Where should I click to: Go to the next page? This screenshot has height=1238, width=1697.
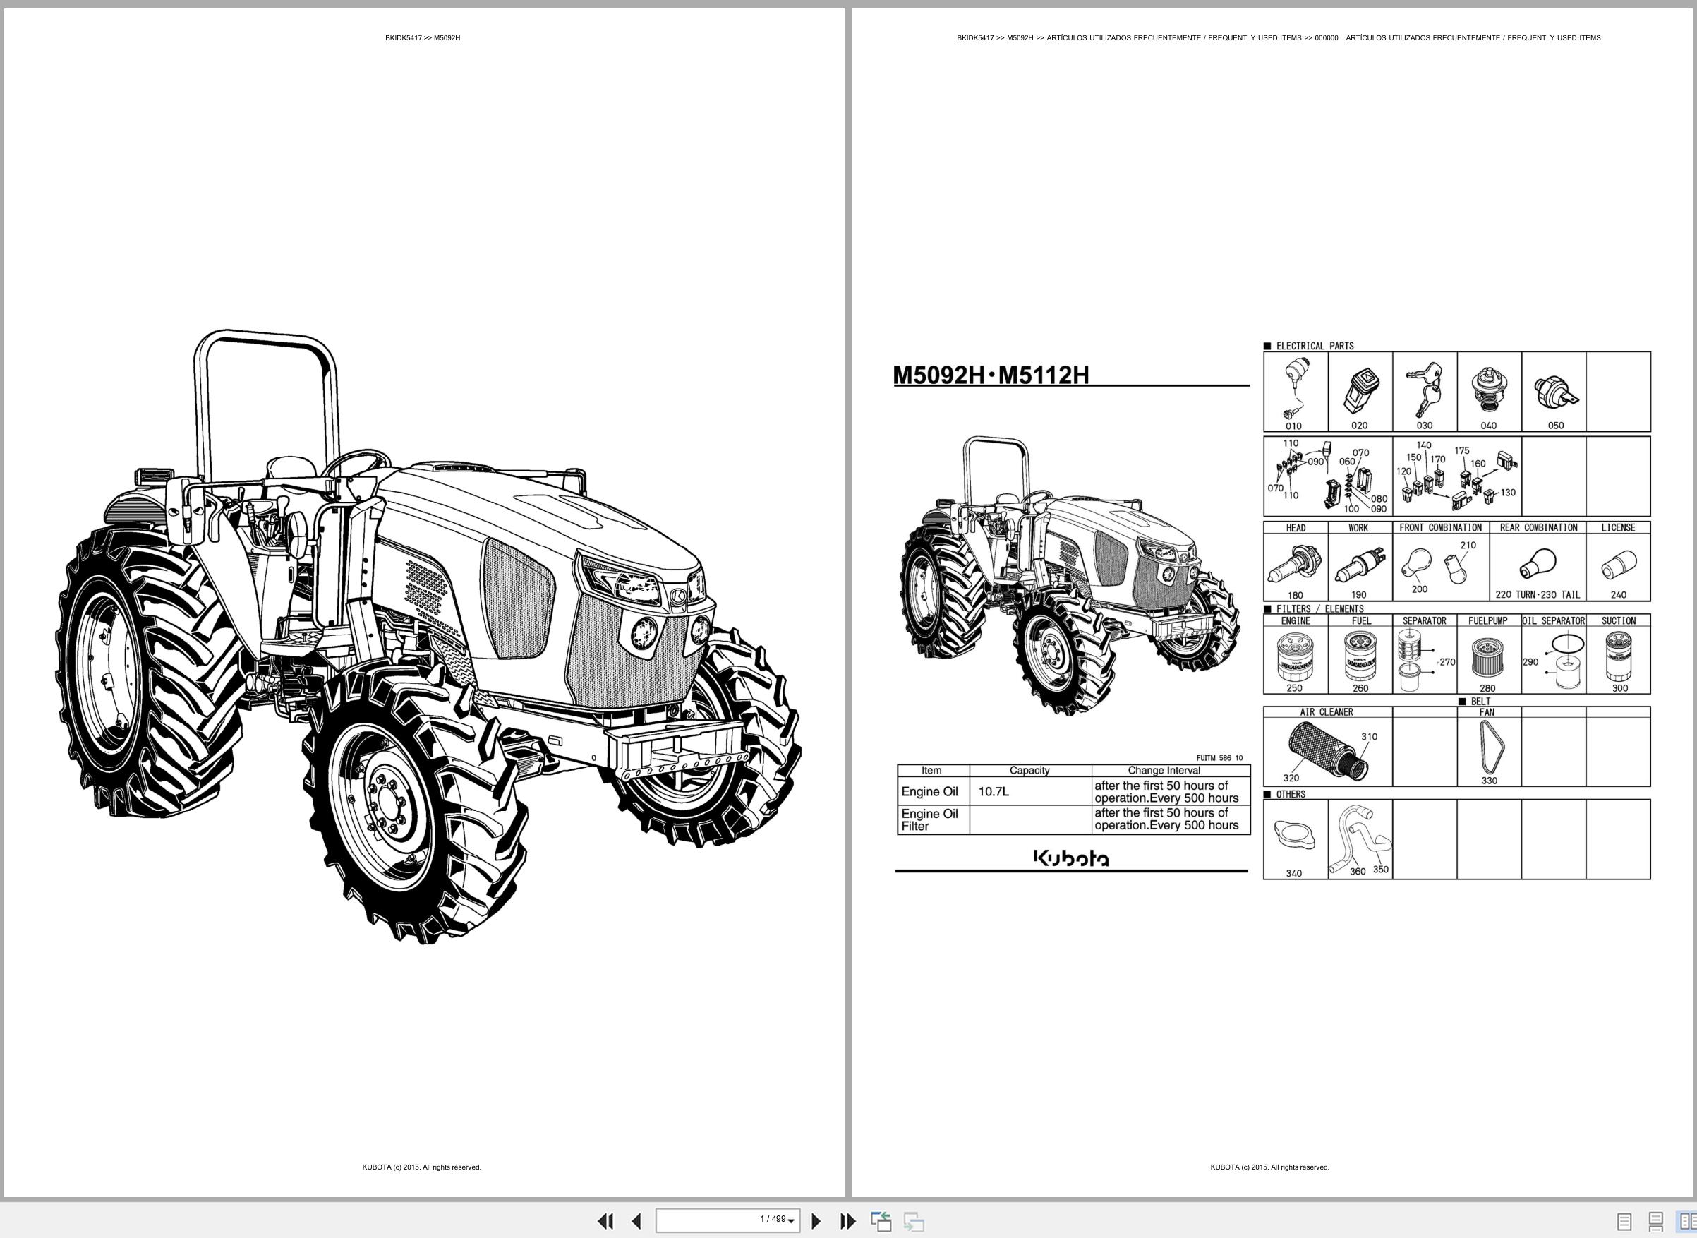click(816, 1221)
